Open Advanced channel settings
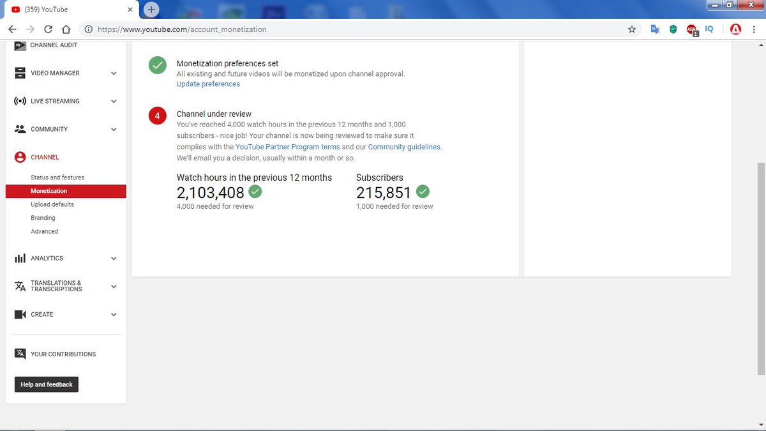 pos(44,231)
